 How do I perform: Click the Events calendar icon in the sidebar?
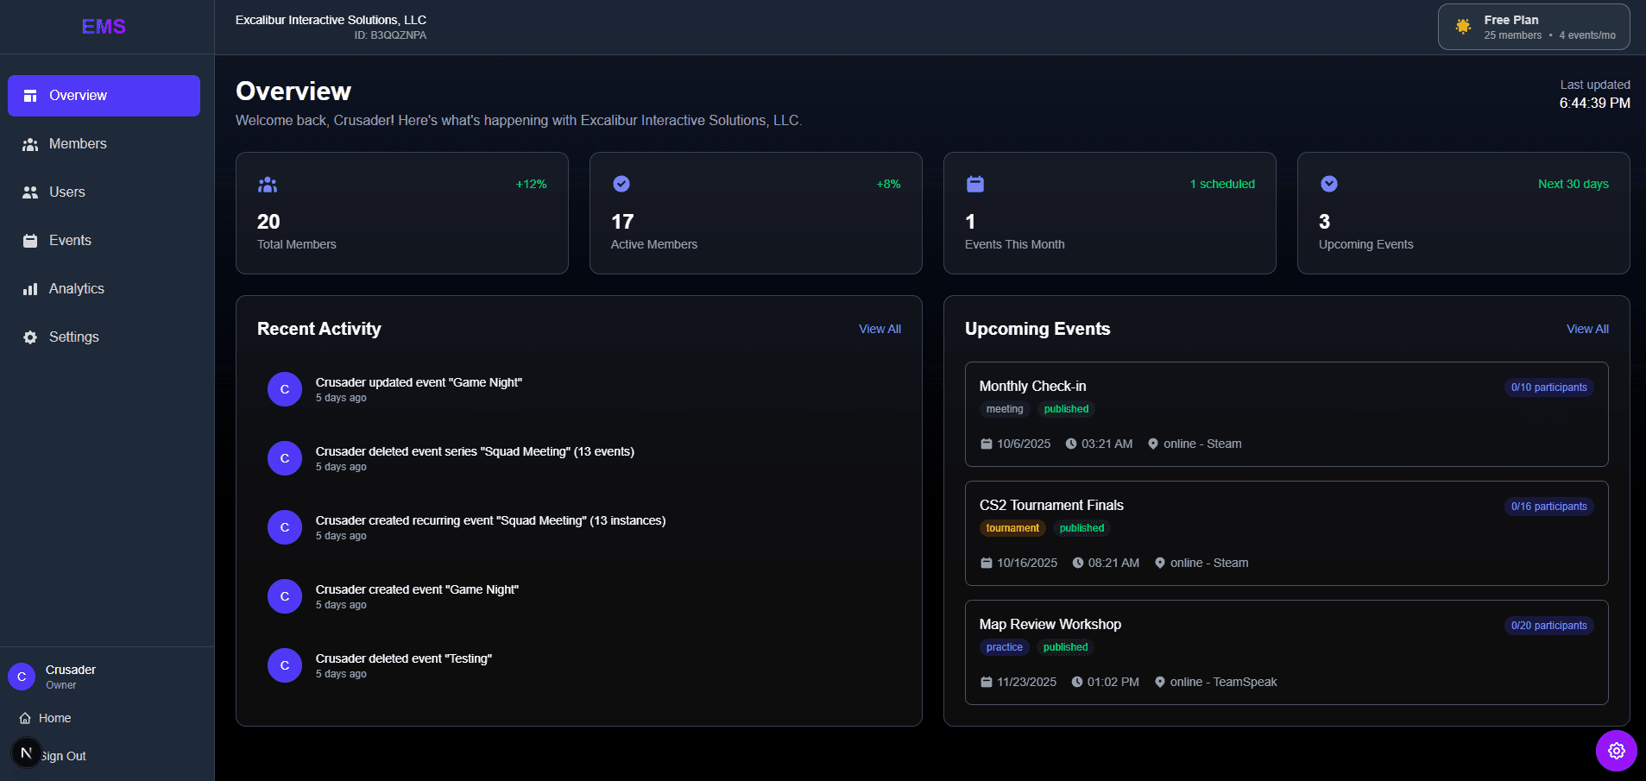pos(30,240)
